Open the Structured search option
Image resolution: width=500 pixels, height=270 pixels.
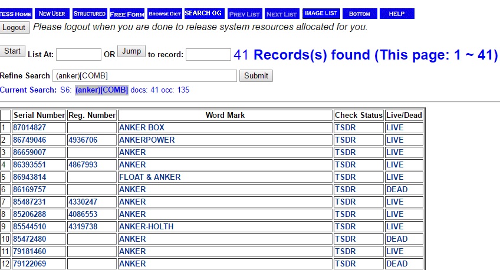89,14
